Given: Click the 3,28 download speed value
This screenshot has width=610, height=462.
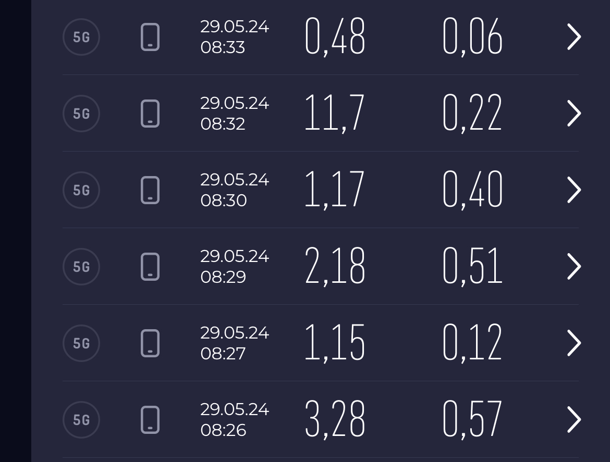Looking at the screenshot, I should click(334, 420).
